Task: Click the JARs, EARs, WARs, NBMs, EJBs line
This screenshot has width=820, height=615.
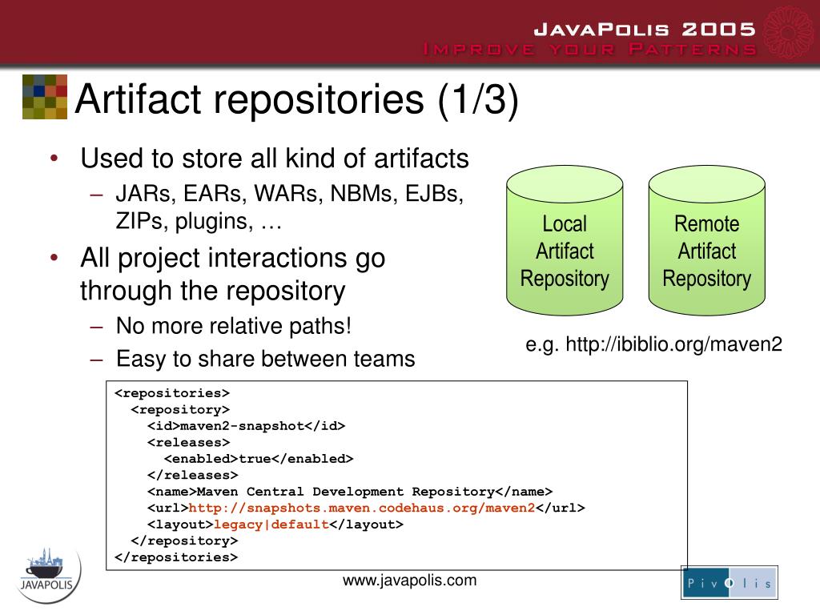Action: tap(290, 194)
